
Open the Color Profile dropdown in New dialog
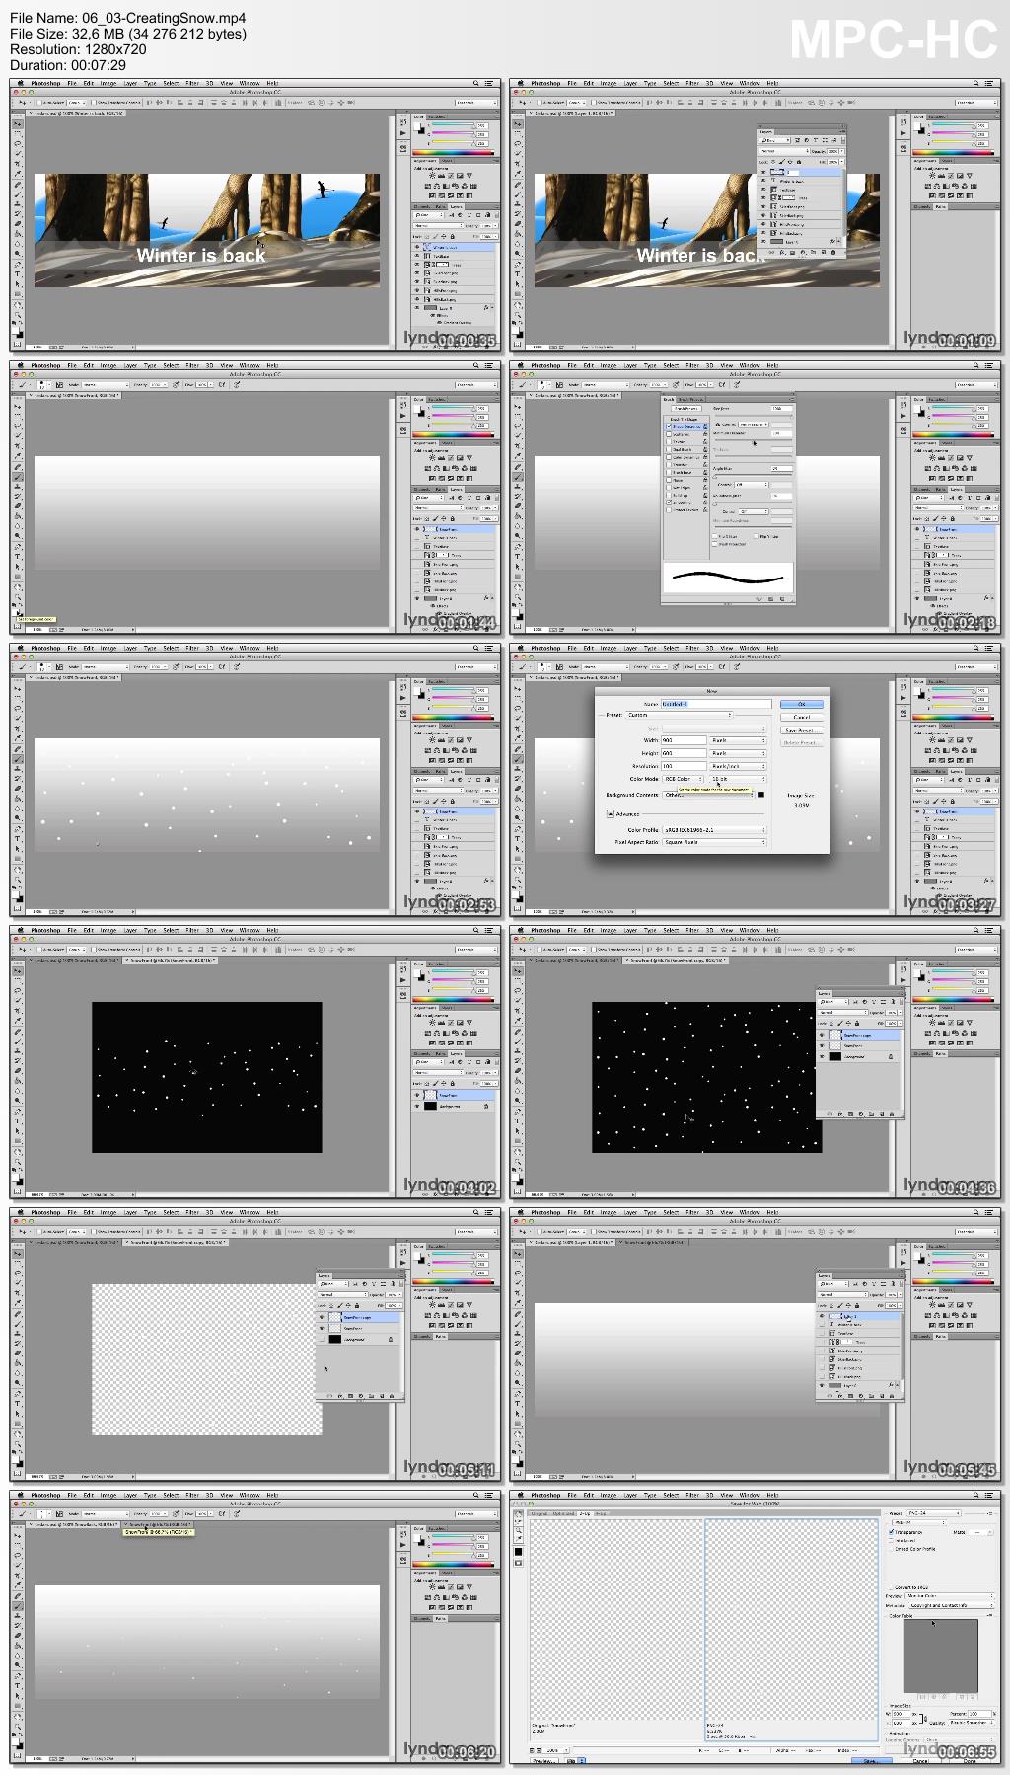click(714, 830)
